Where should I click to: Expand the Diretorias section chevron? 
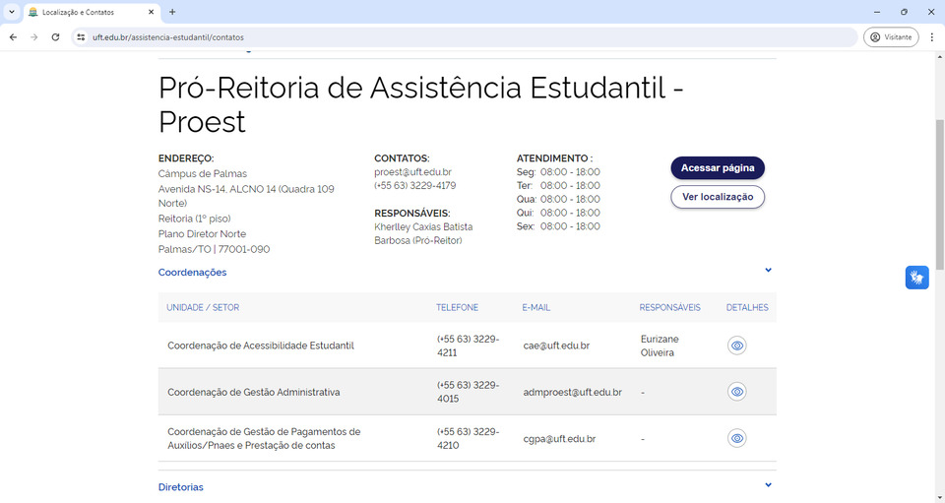tap(768, 484)
